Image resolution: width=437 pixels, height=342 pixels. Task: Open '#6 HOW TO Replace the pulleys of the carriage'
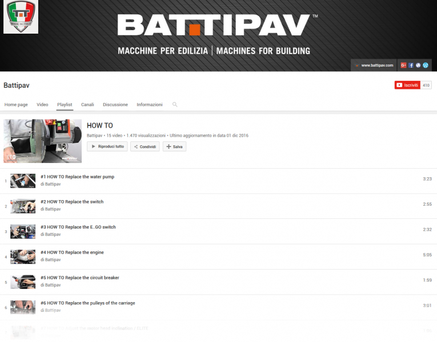pos(88,303)
